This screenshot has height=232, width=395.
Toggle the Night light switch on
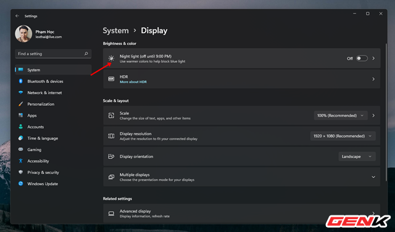pos(362,58)
